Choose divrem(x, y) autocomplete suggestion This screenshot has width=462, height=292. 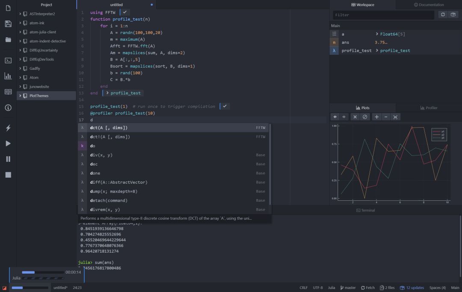(x=173, y=209)
